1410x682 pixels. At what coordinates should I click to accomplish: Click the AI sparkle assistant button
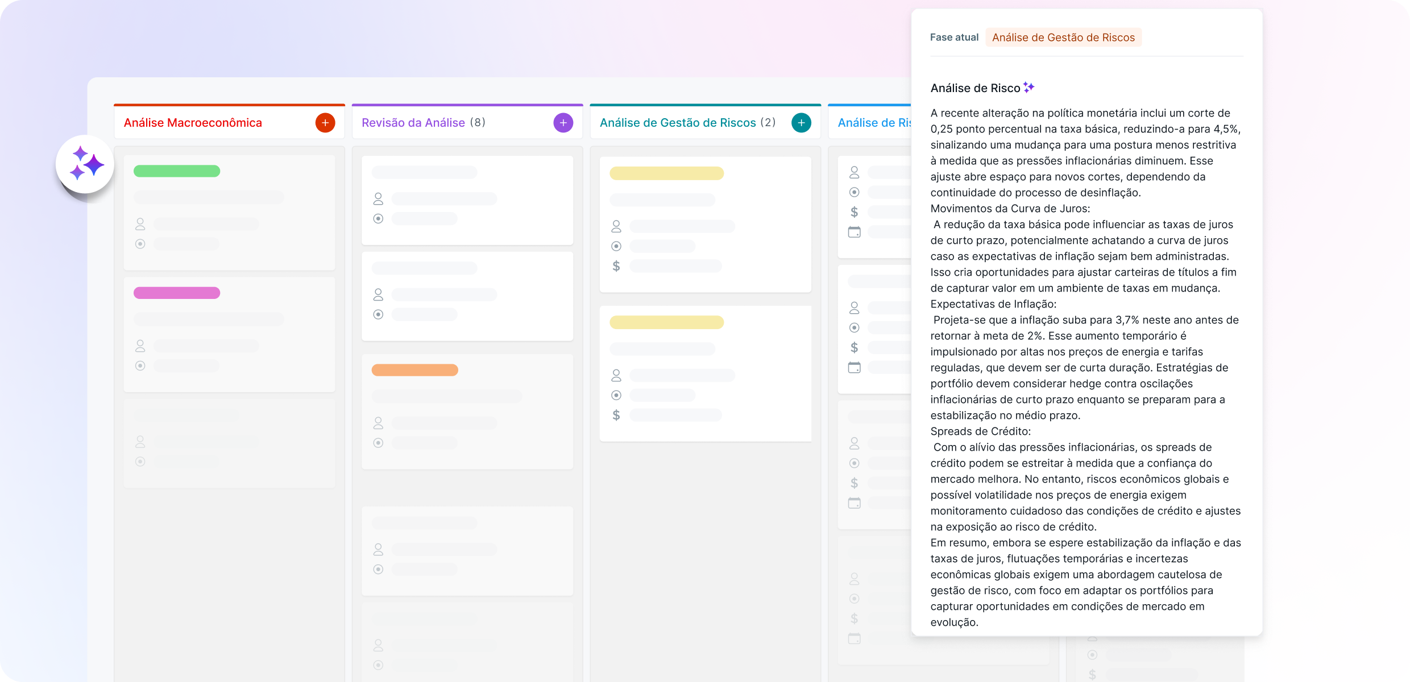pos(85,164)
